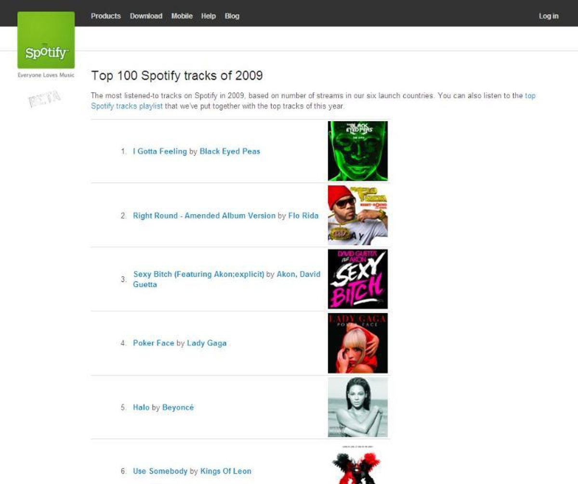Open the Use Somebody track link
The width and height of the screenshot is (578, 484).
tap(160, 471)
